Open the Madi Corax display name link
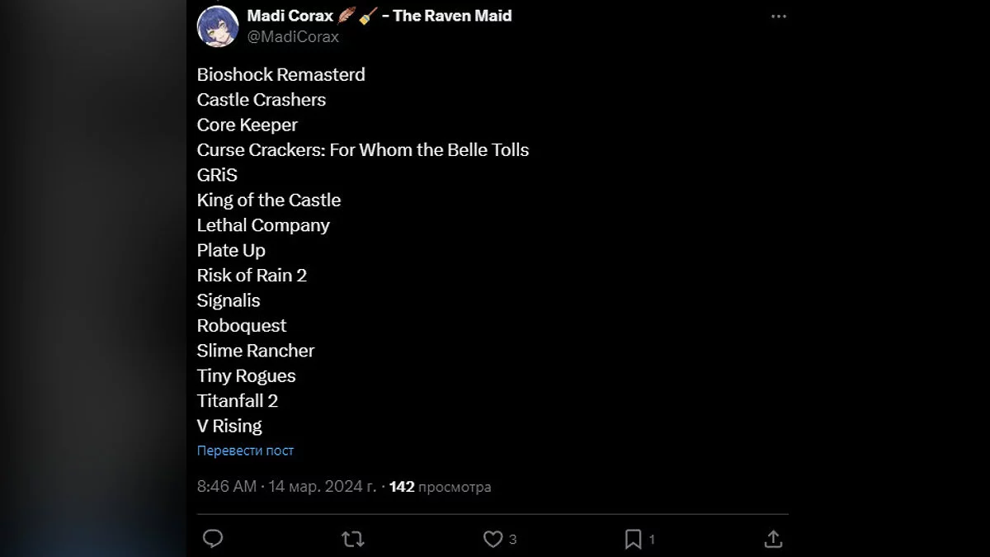This screenshot has height=557, width=990. (x=290, y=16)
